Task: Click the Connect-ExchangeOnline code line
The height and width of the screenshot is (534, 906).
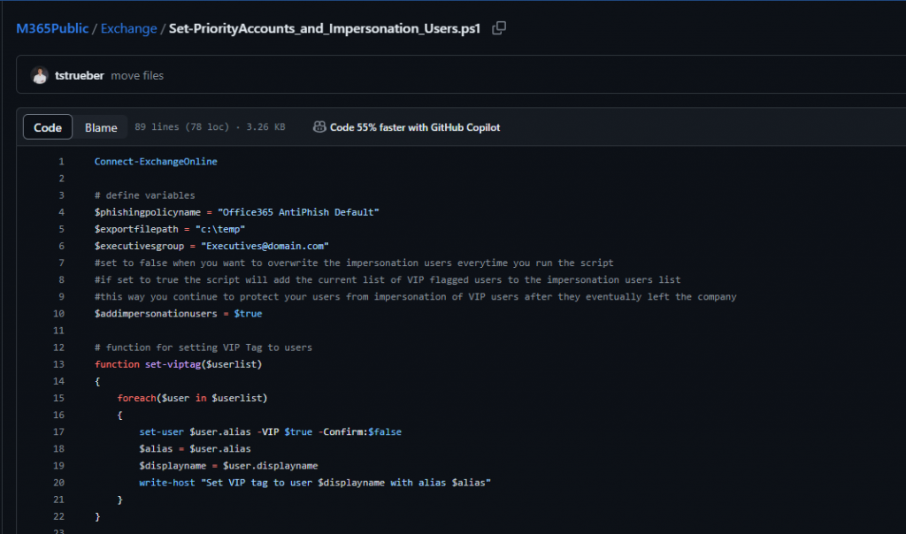Action: pos(156,162)
